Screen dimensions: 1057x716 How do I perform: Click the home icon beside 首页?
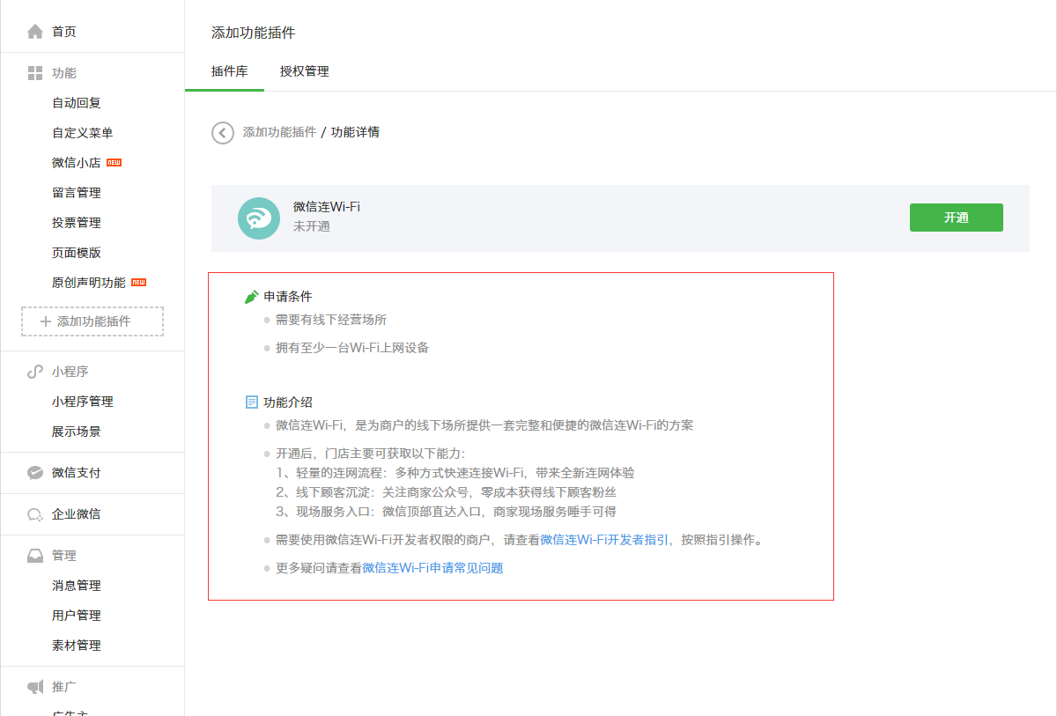click(x=35, y=32)
